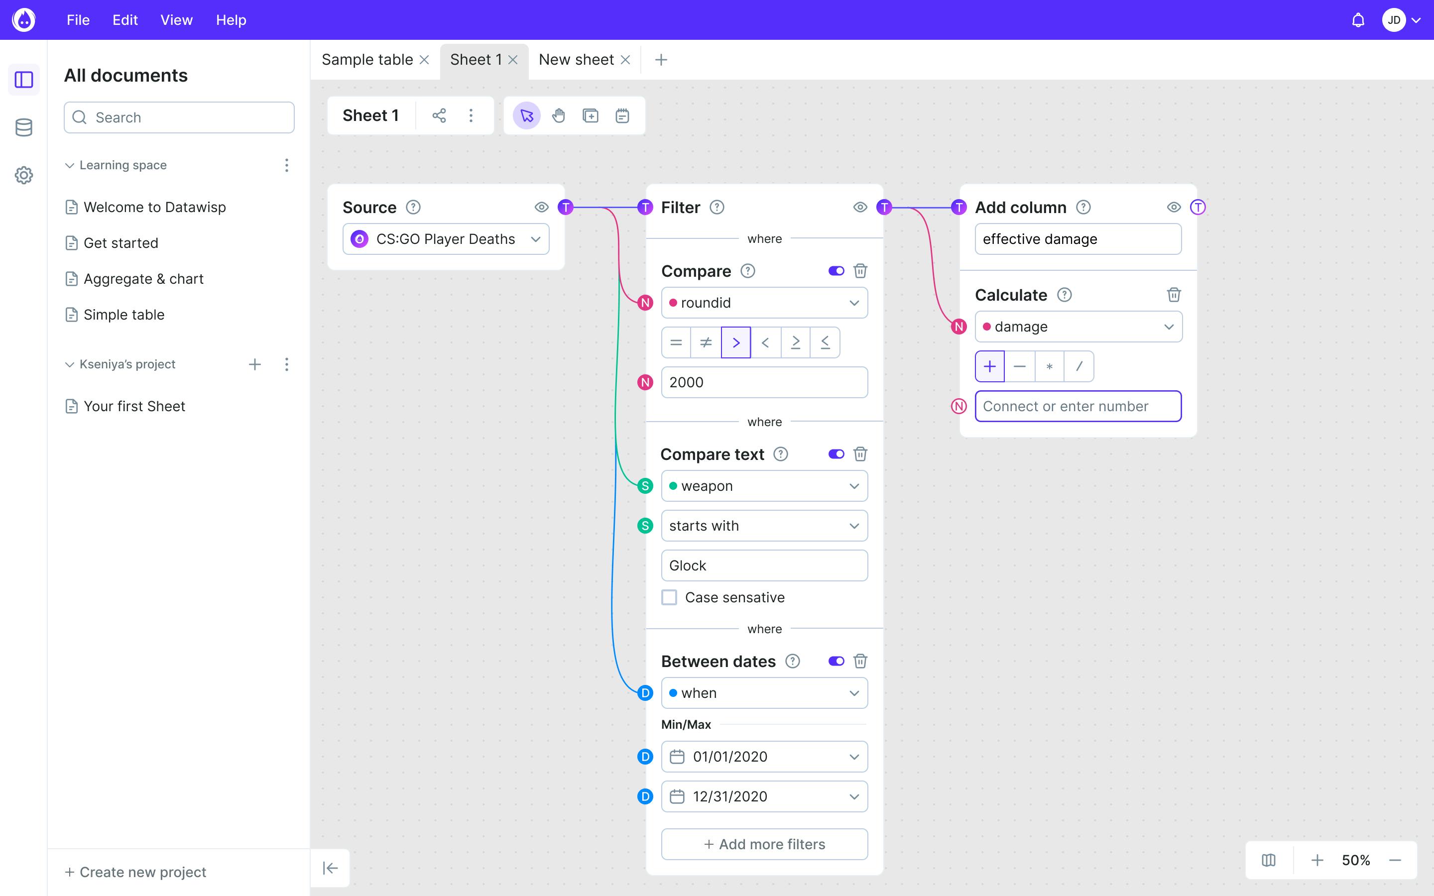Click Add more filters button
This screenshot has height=896, width=1434.
point(764,844)
